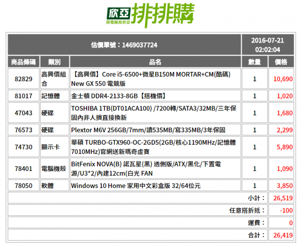Click the 數量 column header
Image resolution: width=301 pixels, height=246 pixels.
(255, 62)
